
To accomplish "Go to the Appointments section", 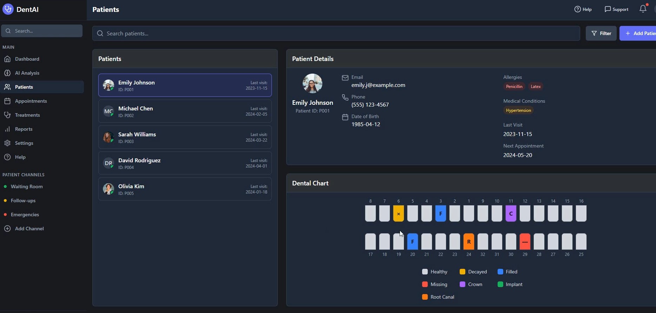I will [31, 101].
